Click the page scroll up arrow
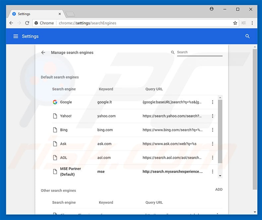 pos(255,47)
